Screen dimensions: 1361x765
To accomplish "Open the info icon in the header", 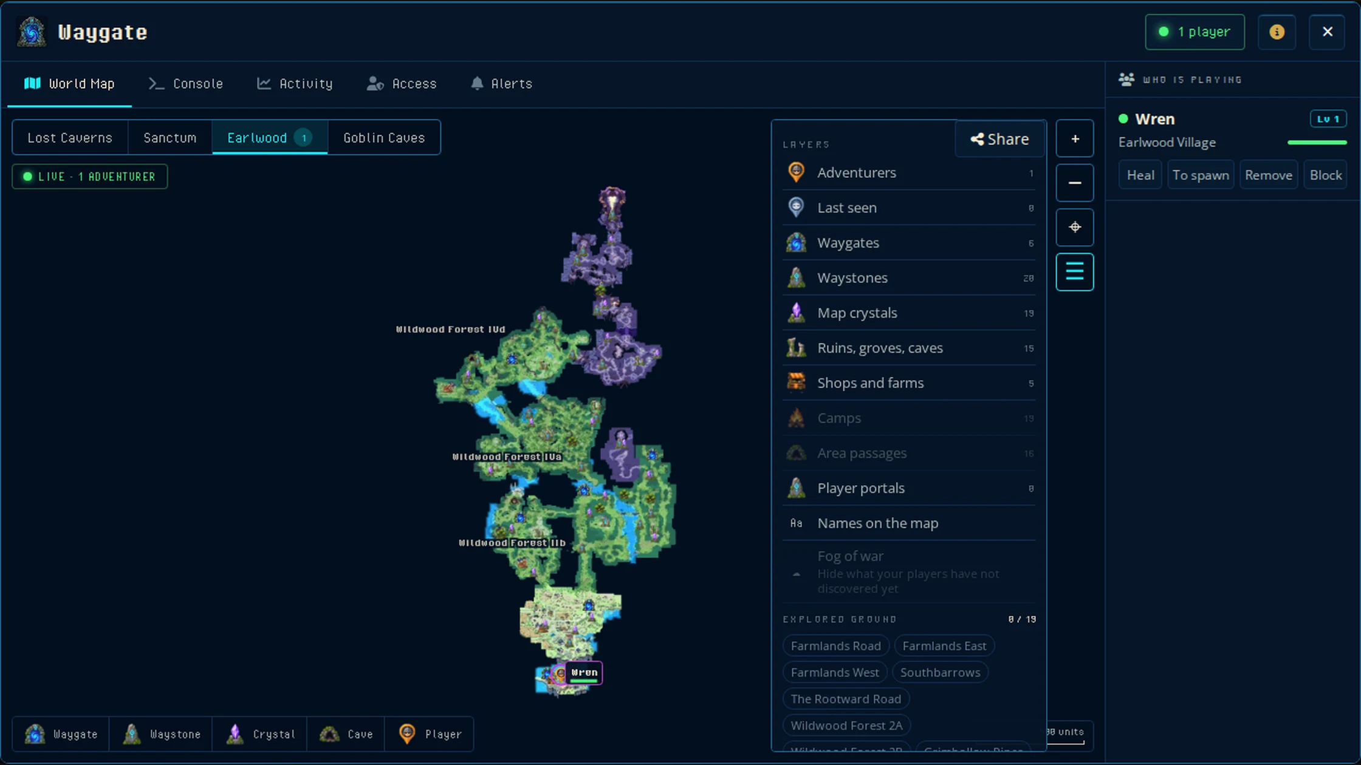I will coord(1277,32).
